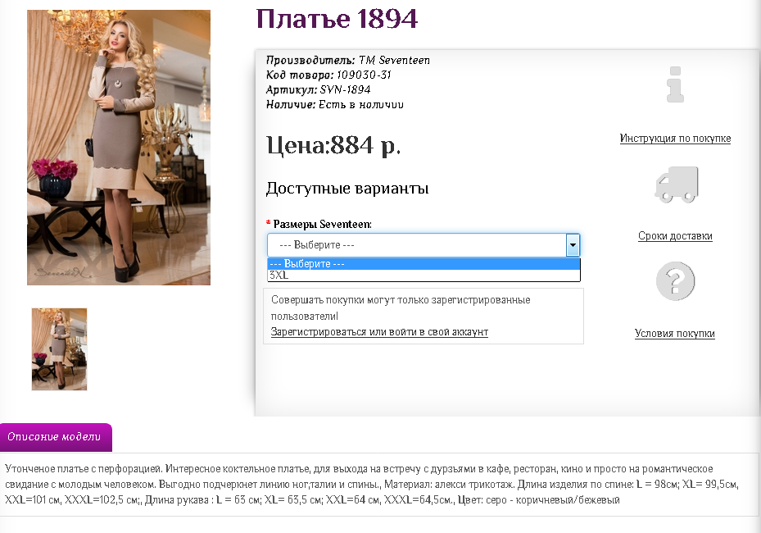Click the price Цена:884 р.
This screenshot has width=761, height=533.
click(x=333, y=146)
